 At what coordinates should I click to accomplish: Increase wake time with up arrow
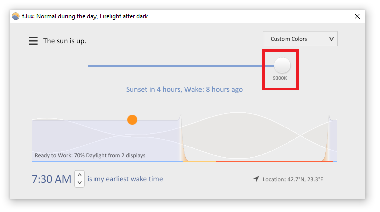pyautogui.click(x=80, y=175)
